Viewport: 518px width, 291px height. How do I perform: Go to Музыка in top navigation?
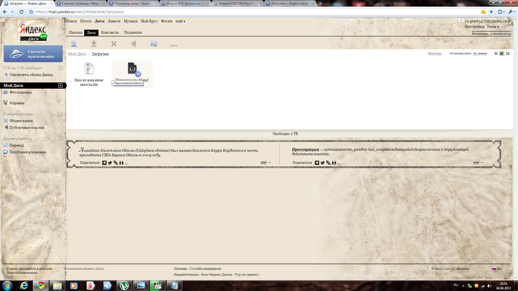point(130,21)
